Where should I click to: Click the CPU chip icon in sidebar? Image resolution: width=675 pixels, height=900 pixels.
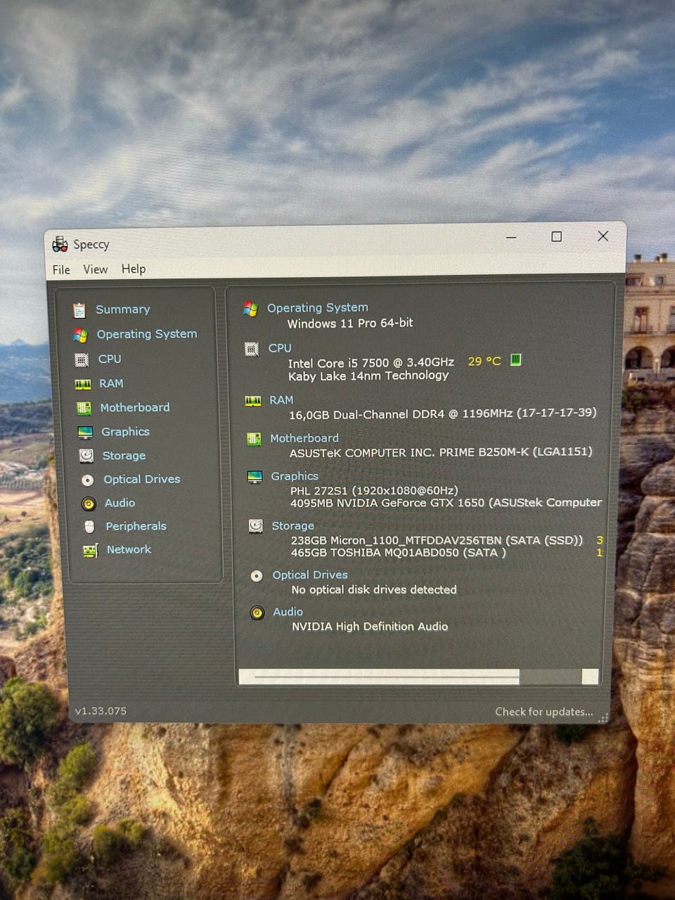point(82,360)
